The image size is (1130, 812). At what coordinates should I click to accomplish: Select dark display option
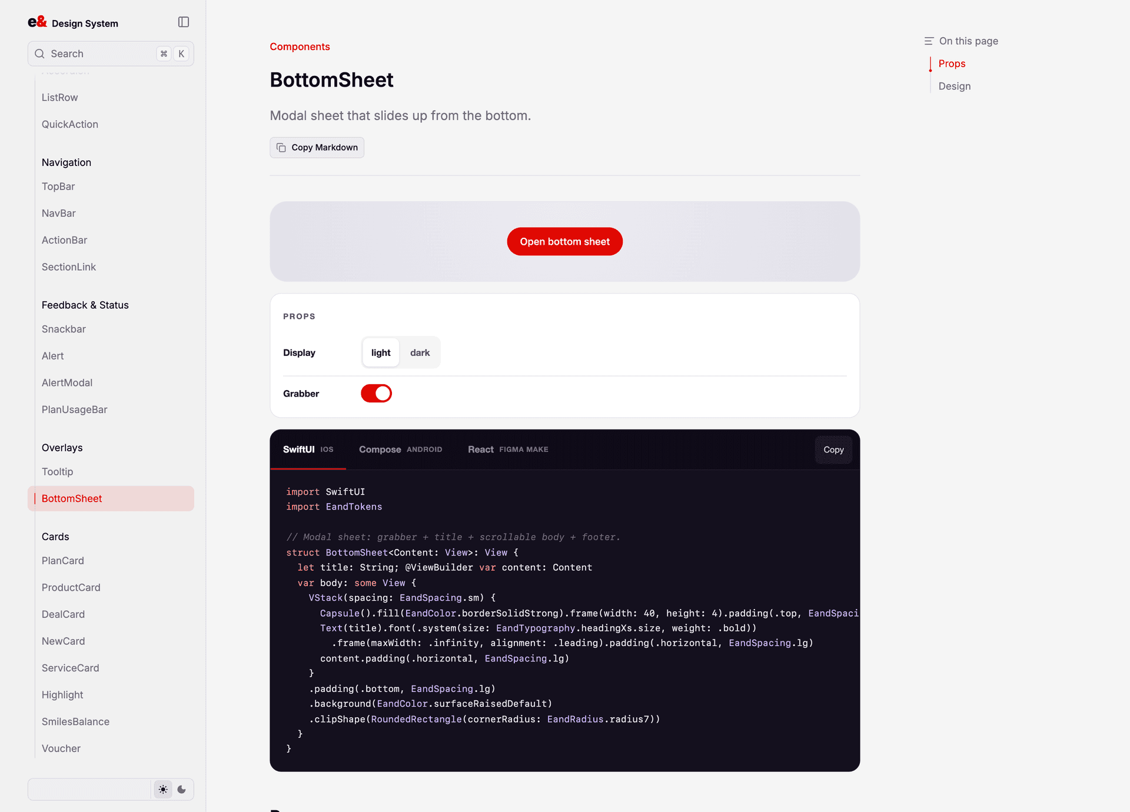[x=420, y=352]
